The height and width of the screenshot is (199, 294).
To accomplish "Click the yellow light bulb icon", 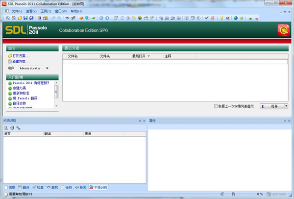I will tap(221, 18).
